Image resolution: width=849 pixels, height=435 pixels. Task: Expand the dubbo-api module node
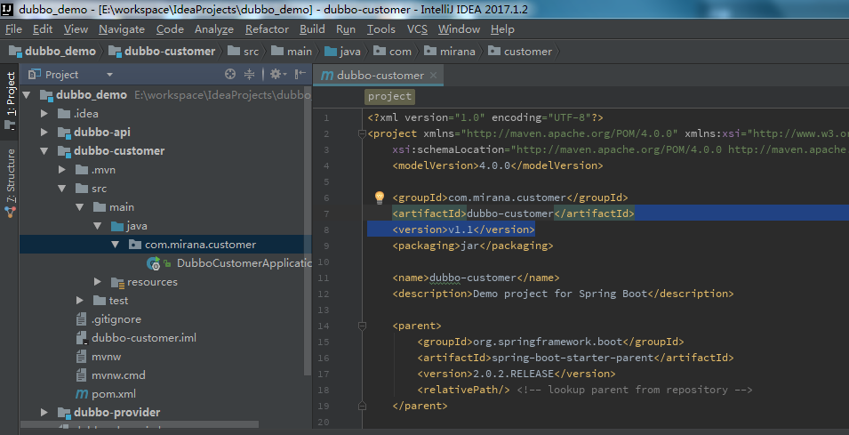pyautogui.click(x=45, y=133)
